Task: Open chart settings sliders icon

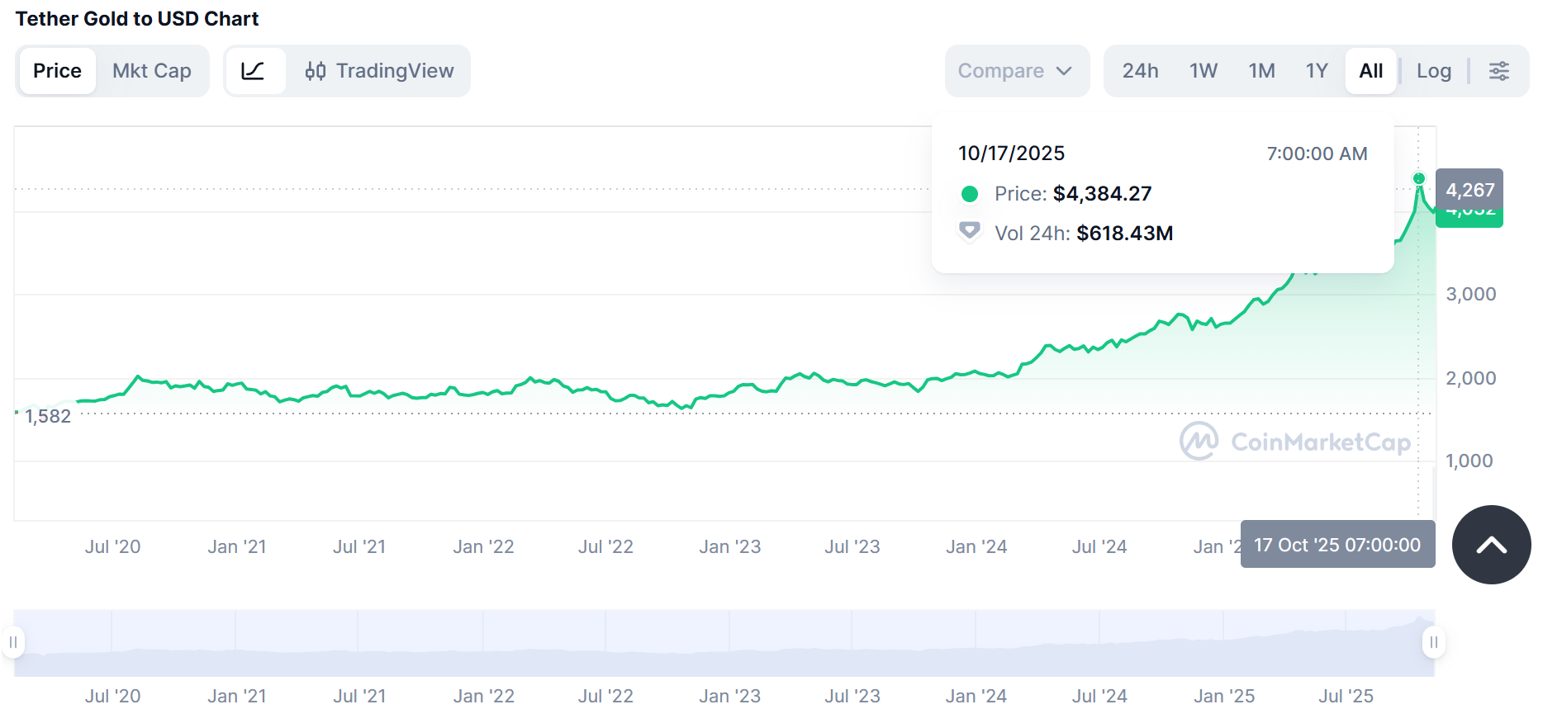Action: (x=1498, y=71)
